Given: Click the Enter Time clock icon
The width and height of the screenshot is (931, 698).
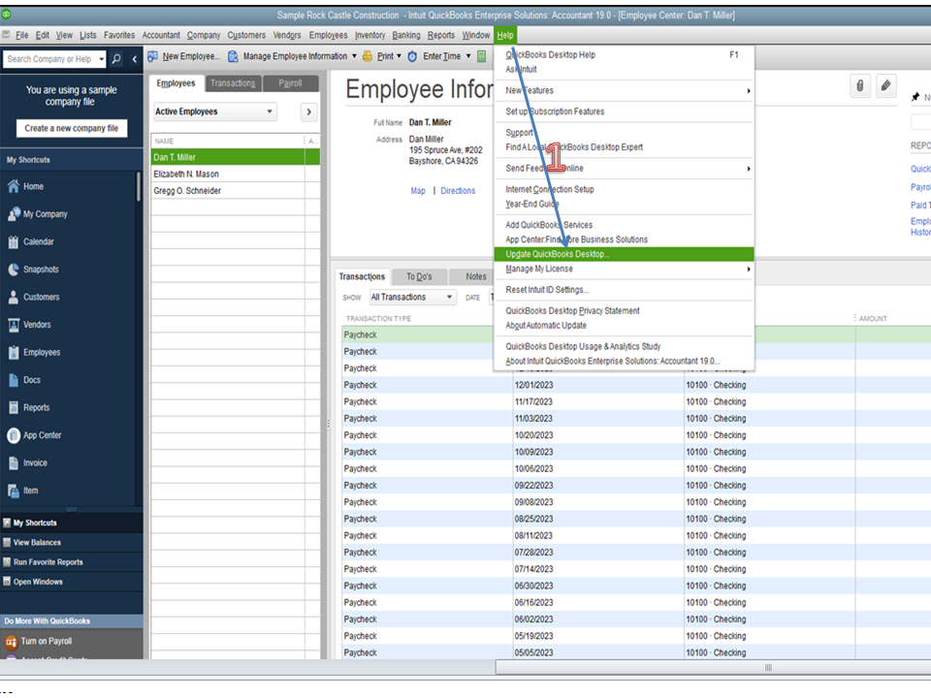Looking at the screenshot, I should point(412,56).
